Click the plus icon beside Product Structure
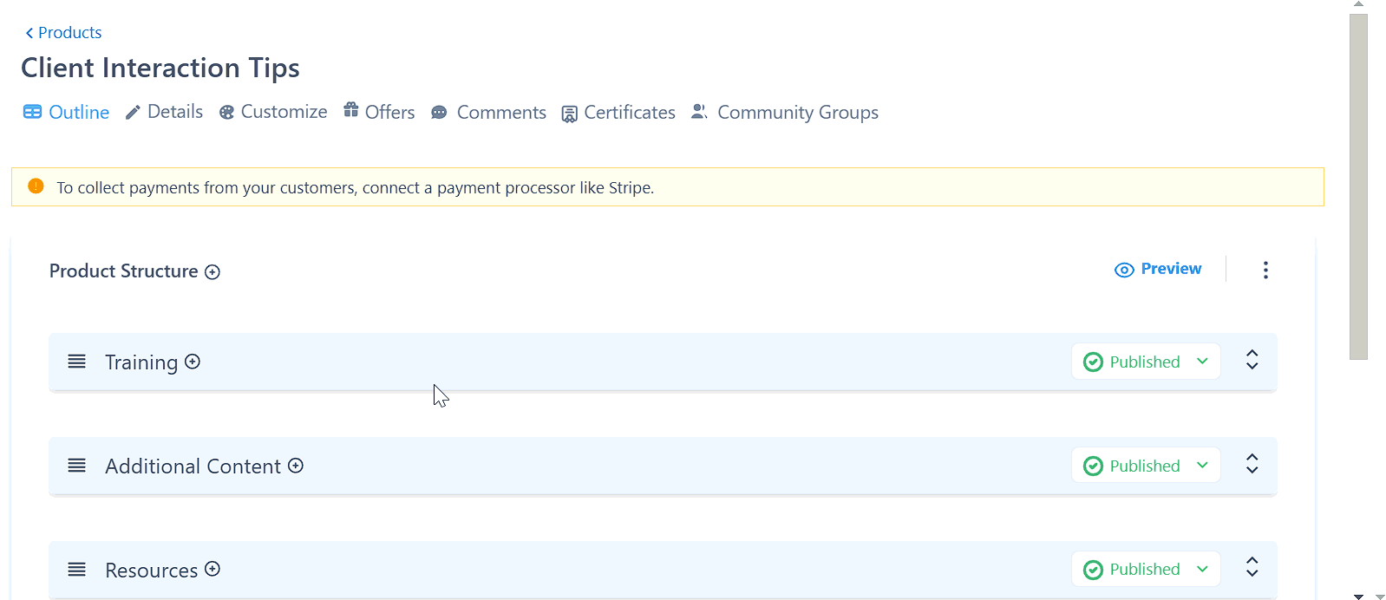Screen dimensions: 1386x600 (212, 272)
